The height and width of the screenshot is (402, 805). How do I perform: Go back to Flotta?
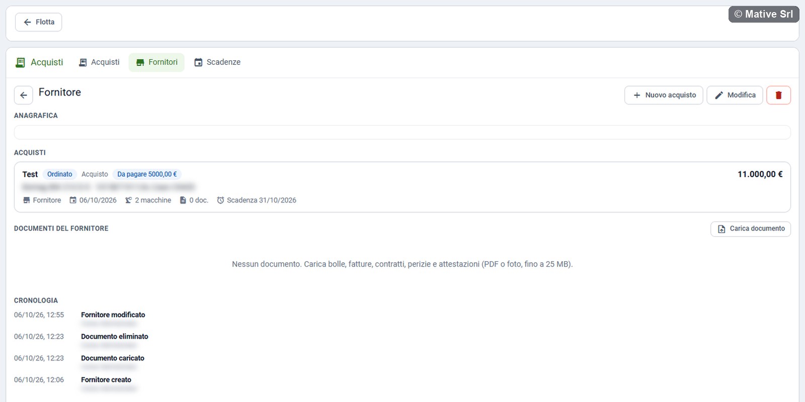tap(39, 22)
